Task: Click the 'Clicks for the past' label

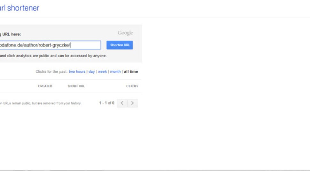Action: tap(51, 72)
